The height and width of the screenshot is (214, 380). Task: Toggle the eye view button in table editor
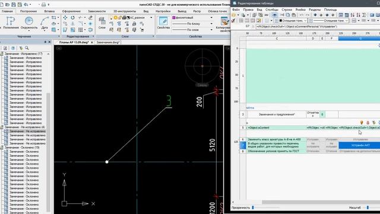274,15
